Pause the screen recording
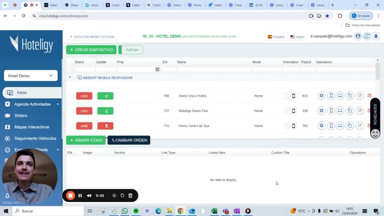The width and height of the screenshot is (384, 216). coord(80,196)
